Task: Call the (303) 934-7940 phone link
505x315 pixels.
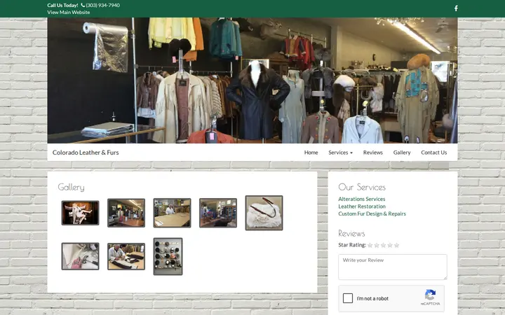Action: [x=102, y=5]
